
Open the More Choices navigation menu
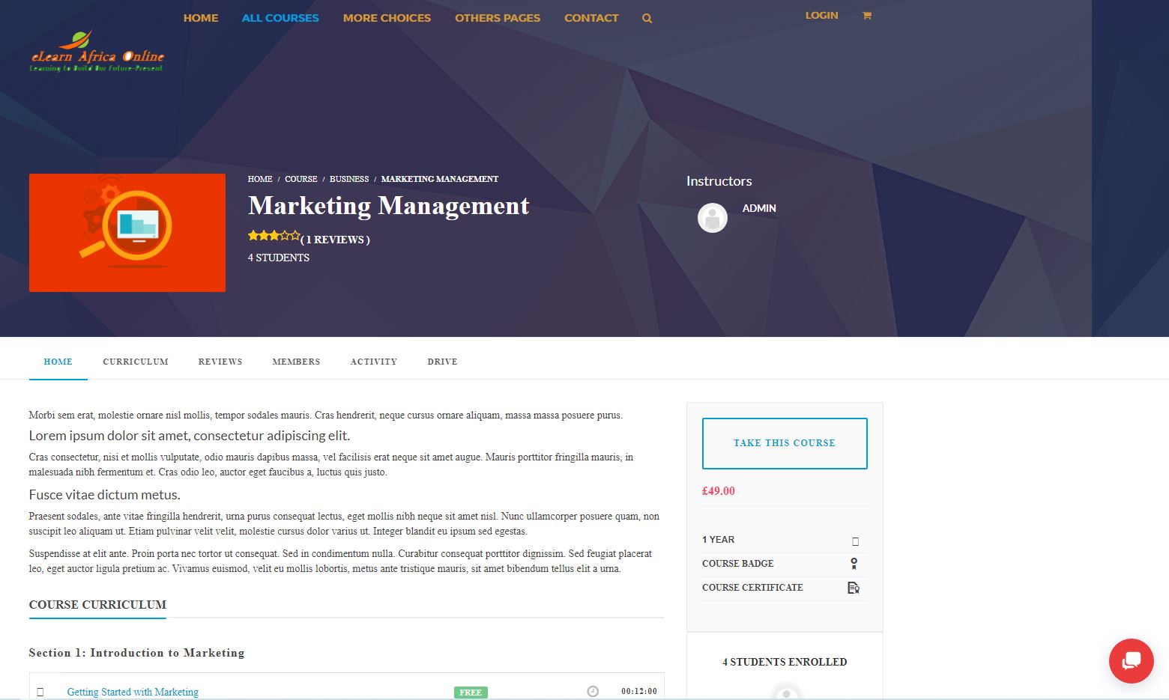pyautogui.click(x=387, y=18)
